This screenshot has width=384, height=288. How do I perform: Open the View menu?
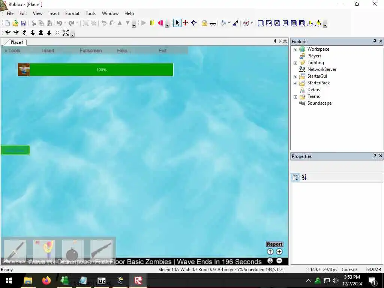37,13
